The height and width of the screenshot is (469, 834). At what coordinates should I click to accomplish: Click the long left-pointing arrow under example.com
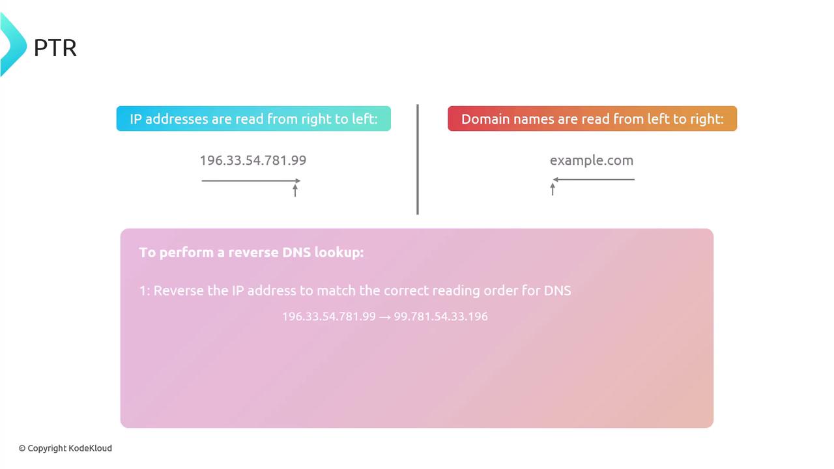pos(594,179)
